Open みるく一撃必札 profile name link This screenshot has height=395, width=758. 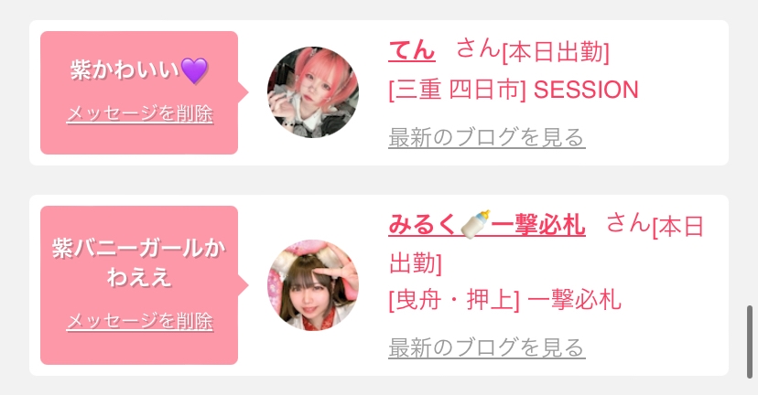pos(487,225)
